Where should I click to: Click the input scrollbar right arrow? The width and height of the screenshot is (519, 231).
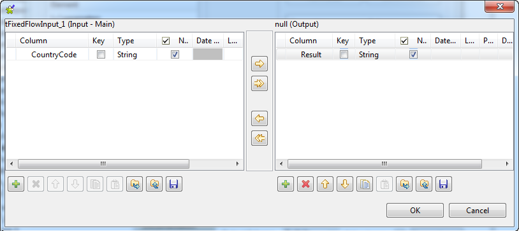tap(237, 164)
